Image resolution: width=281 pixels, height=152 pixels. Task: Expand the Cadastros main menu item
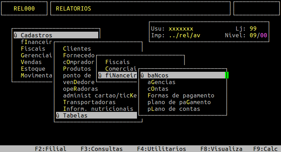pos(56,35)
